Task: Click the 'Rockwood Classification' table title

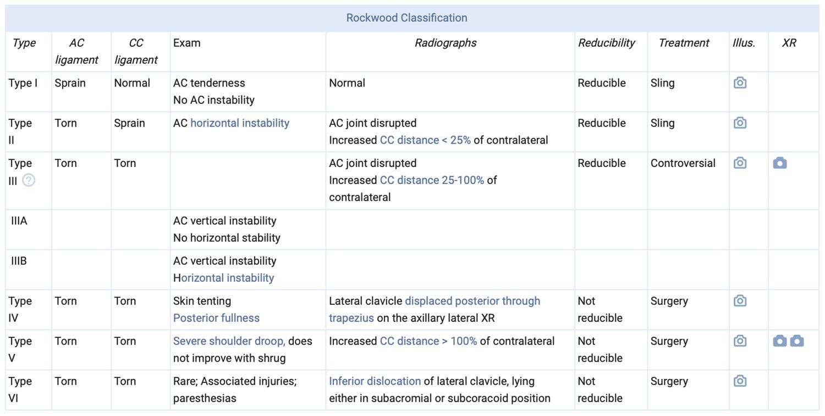Action: click(406, 18)
